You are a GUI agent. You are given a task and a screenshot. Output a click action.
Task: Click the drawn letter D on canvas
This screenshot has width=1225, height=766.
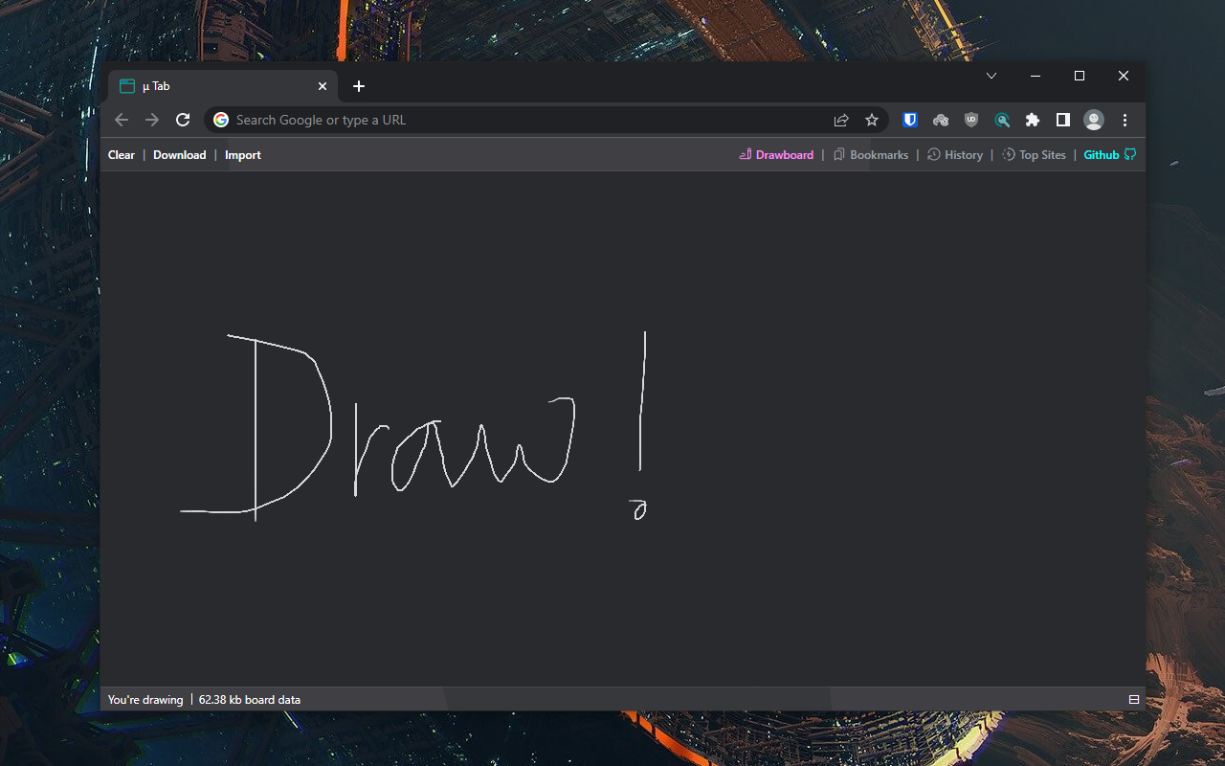[255, 426]
